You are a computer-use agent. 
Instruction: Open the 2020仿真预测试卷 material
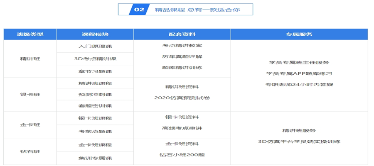[182, 98]
